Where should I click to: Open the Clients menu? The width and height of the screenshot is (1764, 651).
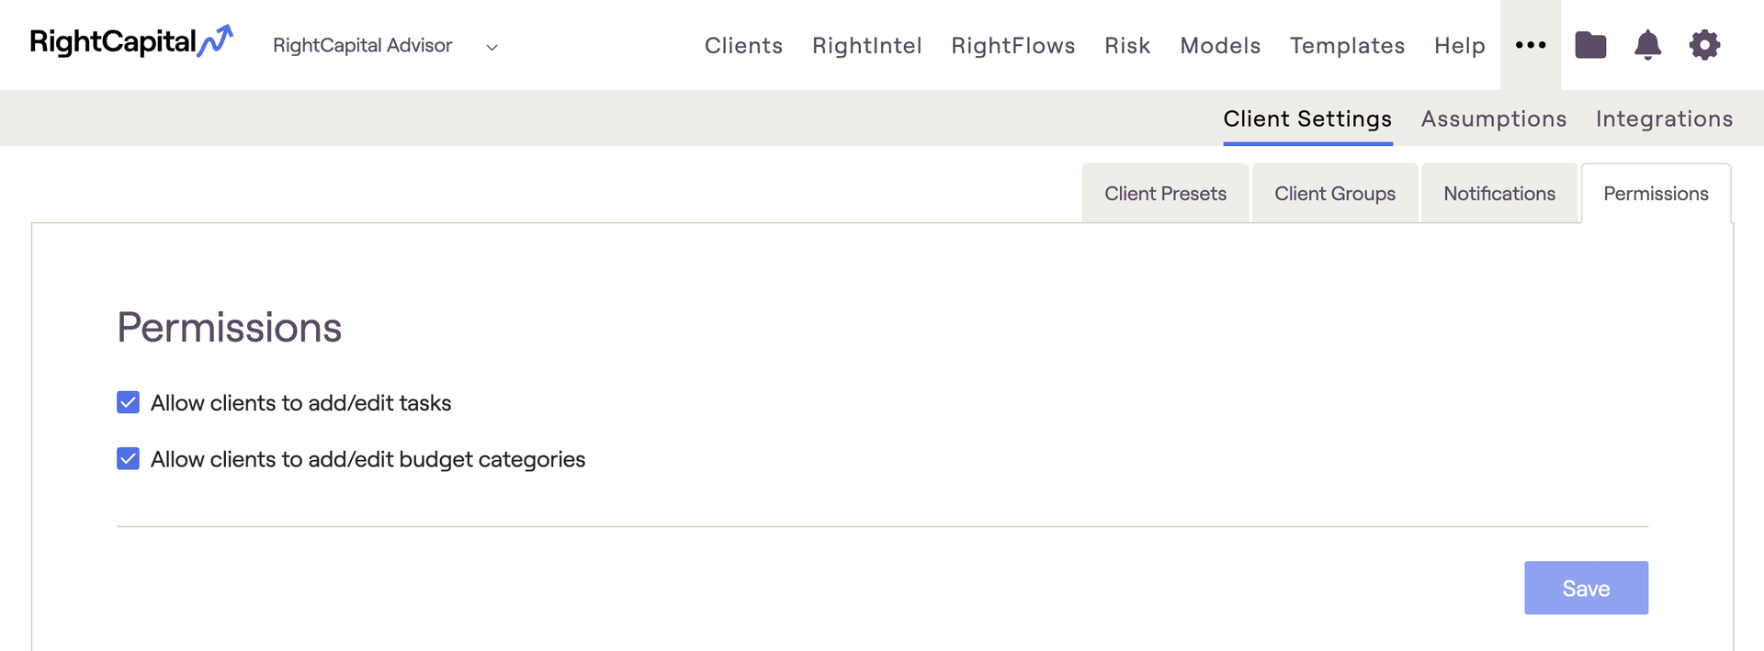(x=743, y=45)
